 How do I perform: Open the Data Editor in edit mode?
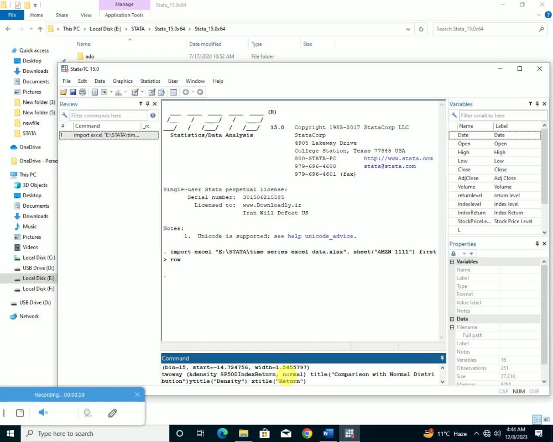tap(152, 92)
